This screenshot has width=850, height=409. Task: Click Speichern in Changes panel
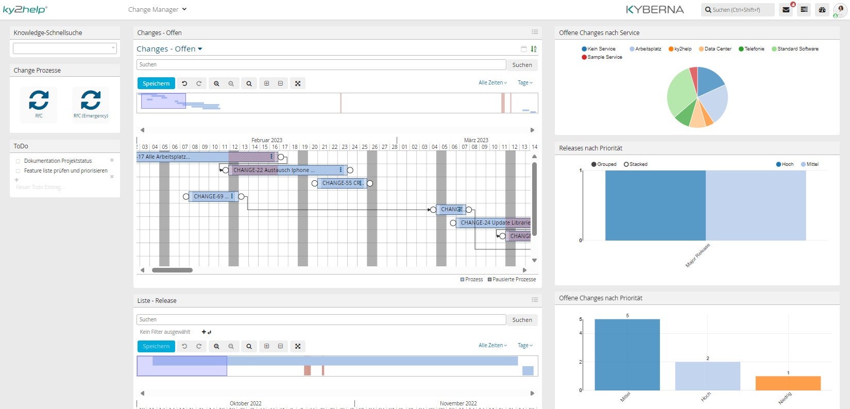[x=156, y=83]
